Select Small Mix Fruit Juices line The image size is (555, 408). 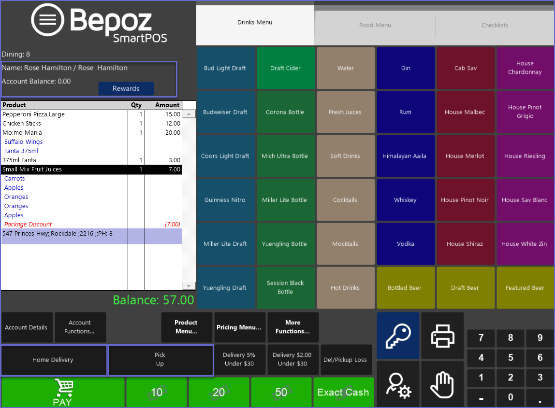92,169
